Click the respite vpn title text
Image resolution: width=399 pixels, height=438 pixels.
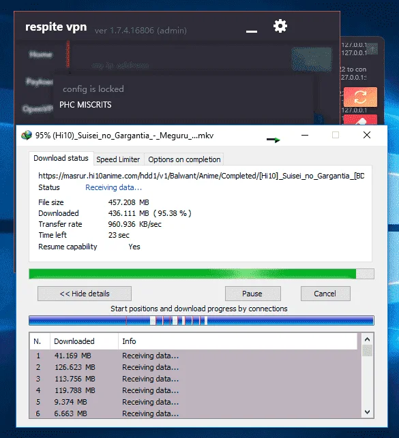[56, 27]
